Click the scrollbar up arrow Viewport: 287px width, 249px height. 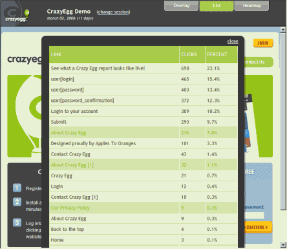(x=283, y=30)
